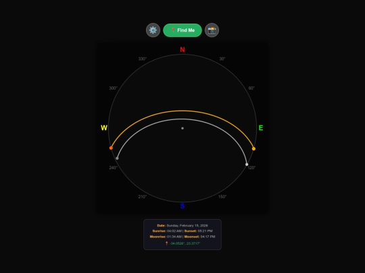This screenshot has width=365, height=273.
Task: Click the Moonrise time 01:34 AM
Action: coord(174,237)
